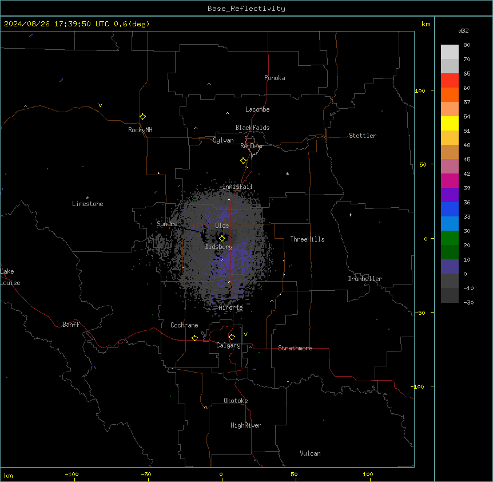Select the Banff label

[x=71, y=325]
